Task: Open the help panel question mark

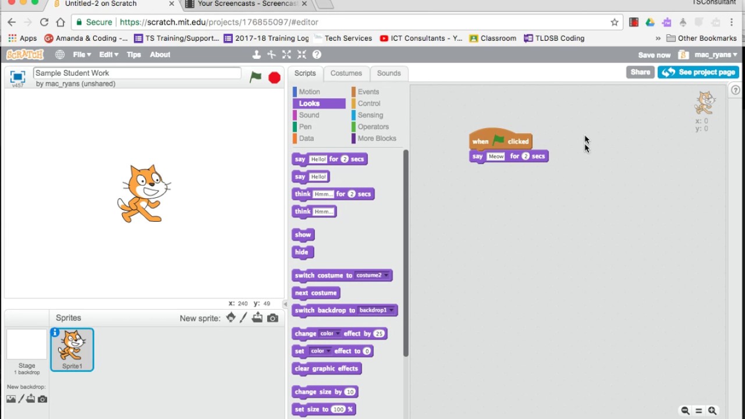Action: coord(736,90)
